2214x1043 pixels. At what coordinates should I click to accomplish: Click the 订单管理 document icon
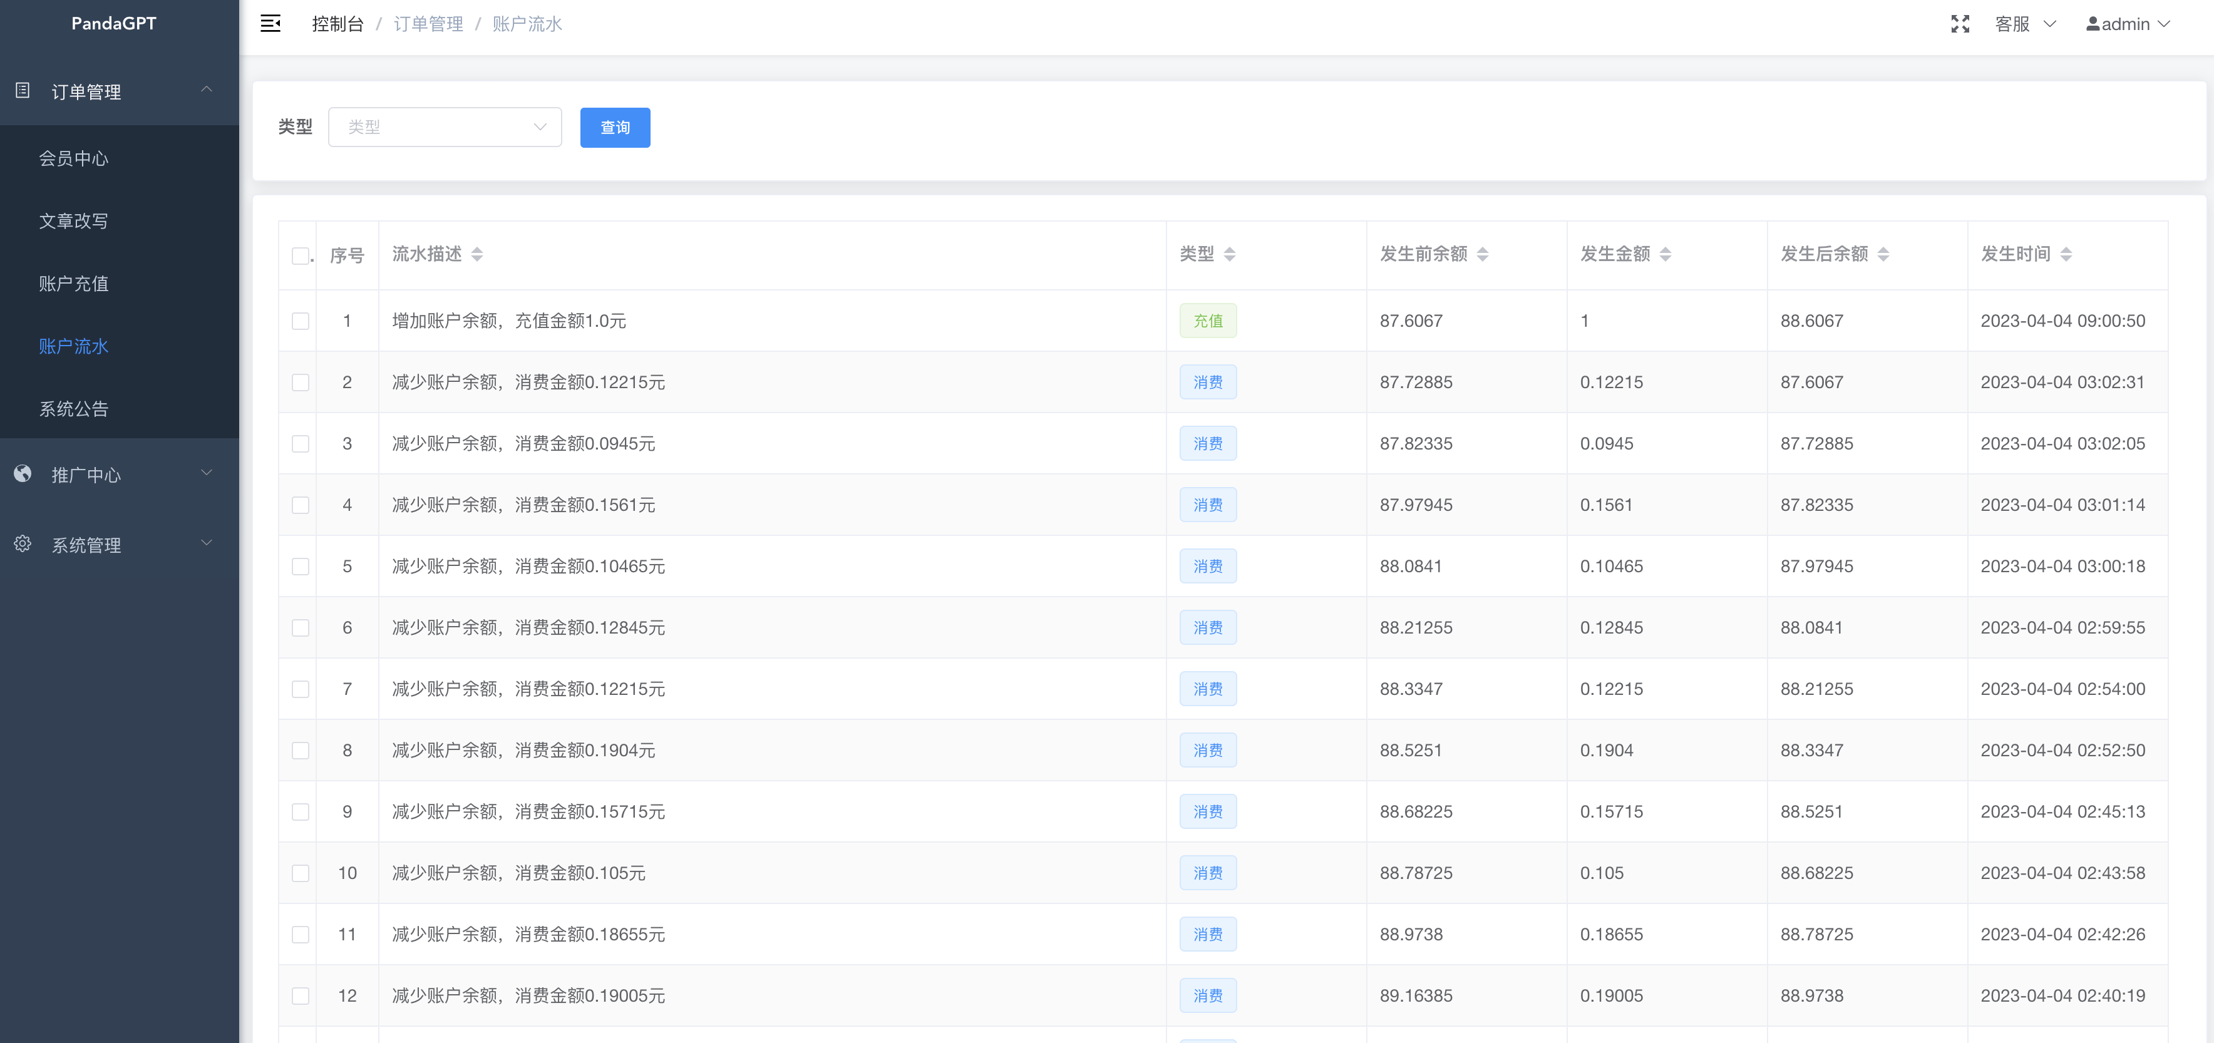pyautogui.click(x=23, y=90)
